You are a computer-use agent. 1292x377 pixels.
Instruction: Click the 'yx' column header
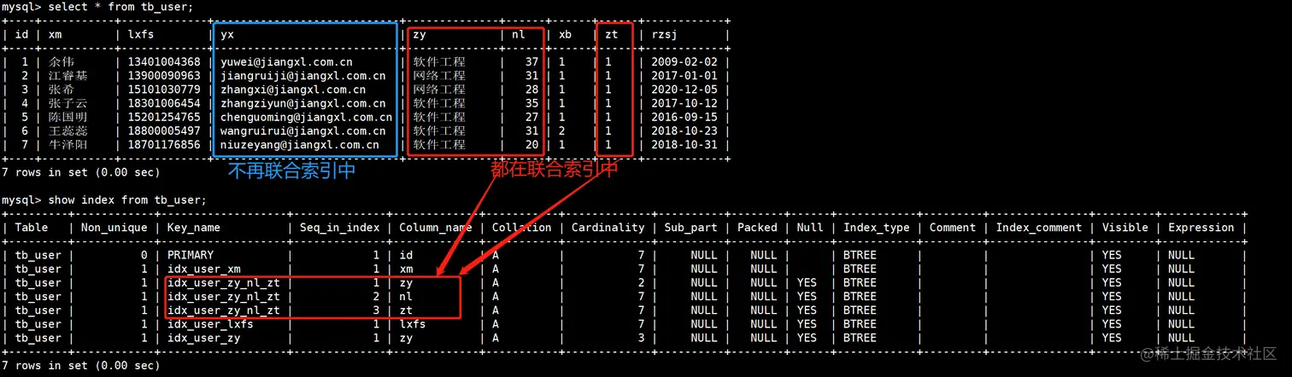pos(227,35)
